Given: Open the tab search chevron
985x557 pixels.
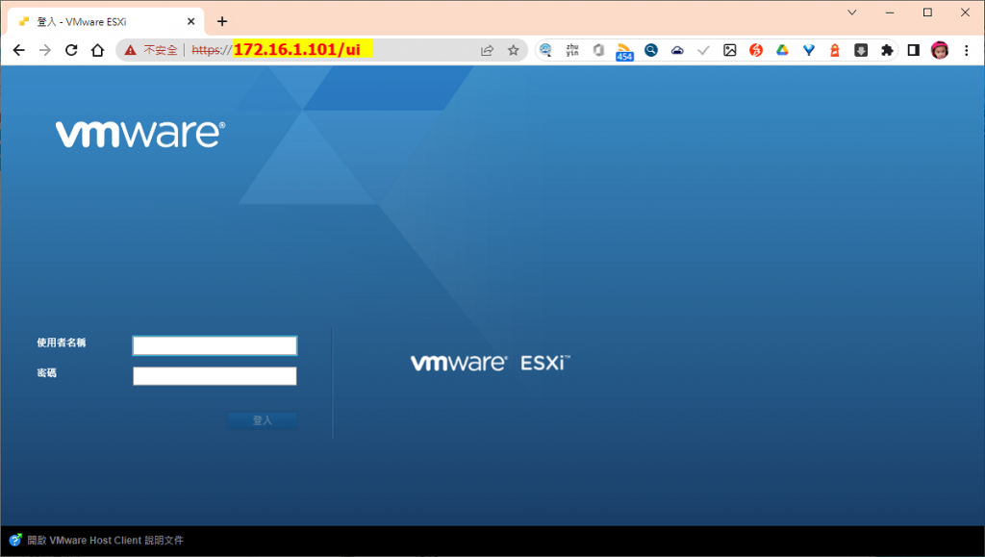Looking at the screenshot, I should coord(852,13).
